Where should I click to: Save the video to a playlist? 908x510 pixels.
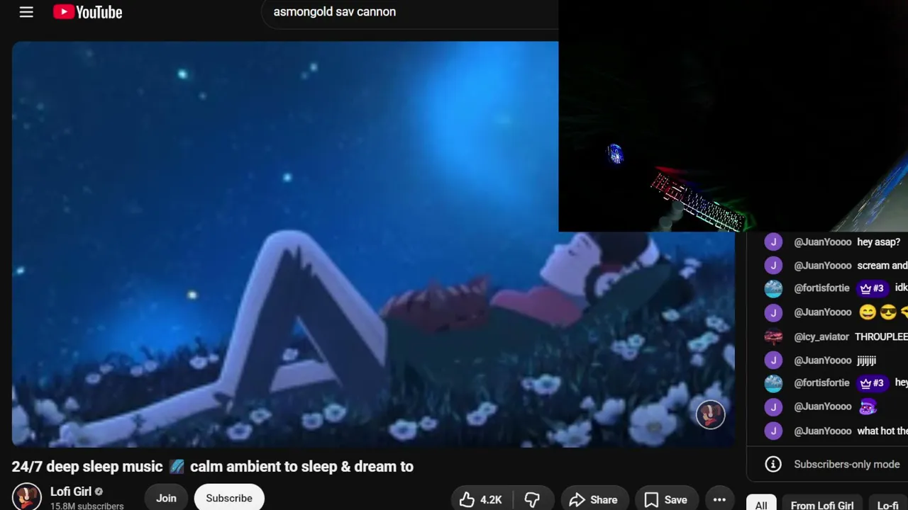pyautogui.click(x=665, y=499)
